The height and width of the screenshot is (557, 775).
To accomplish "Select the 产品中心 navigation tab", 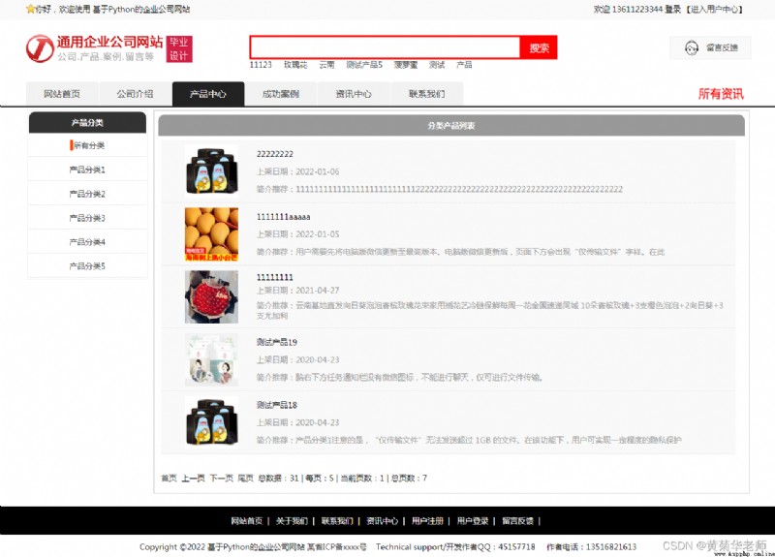I will [208, 93].
